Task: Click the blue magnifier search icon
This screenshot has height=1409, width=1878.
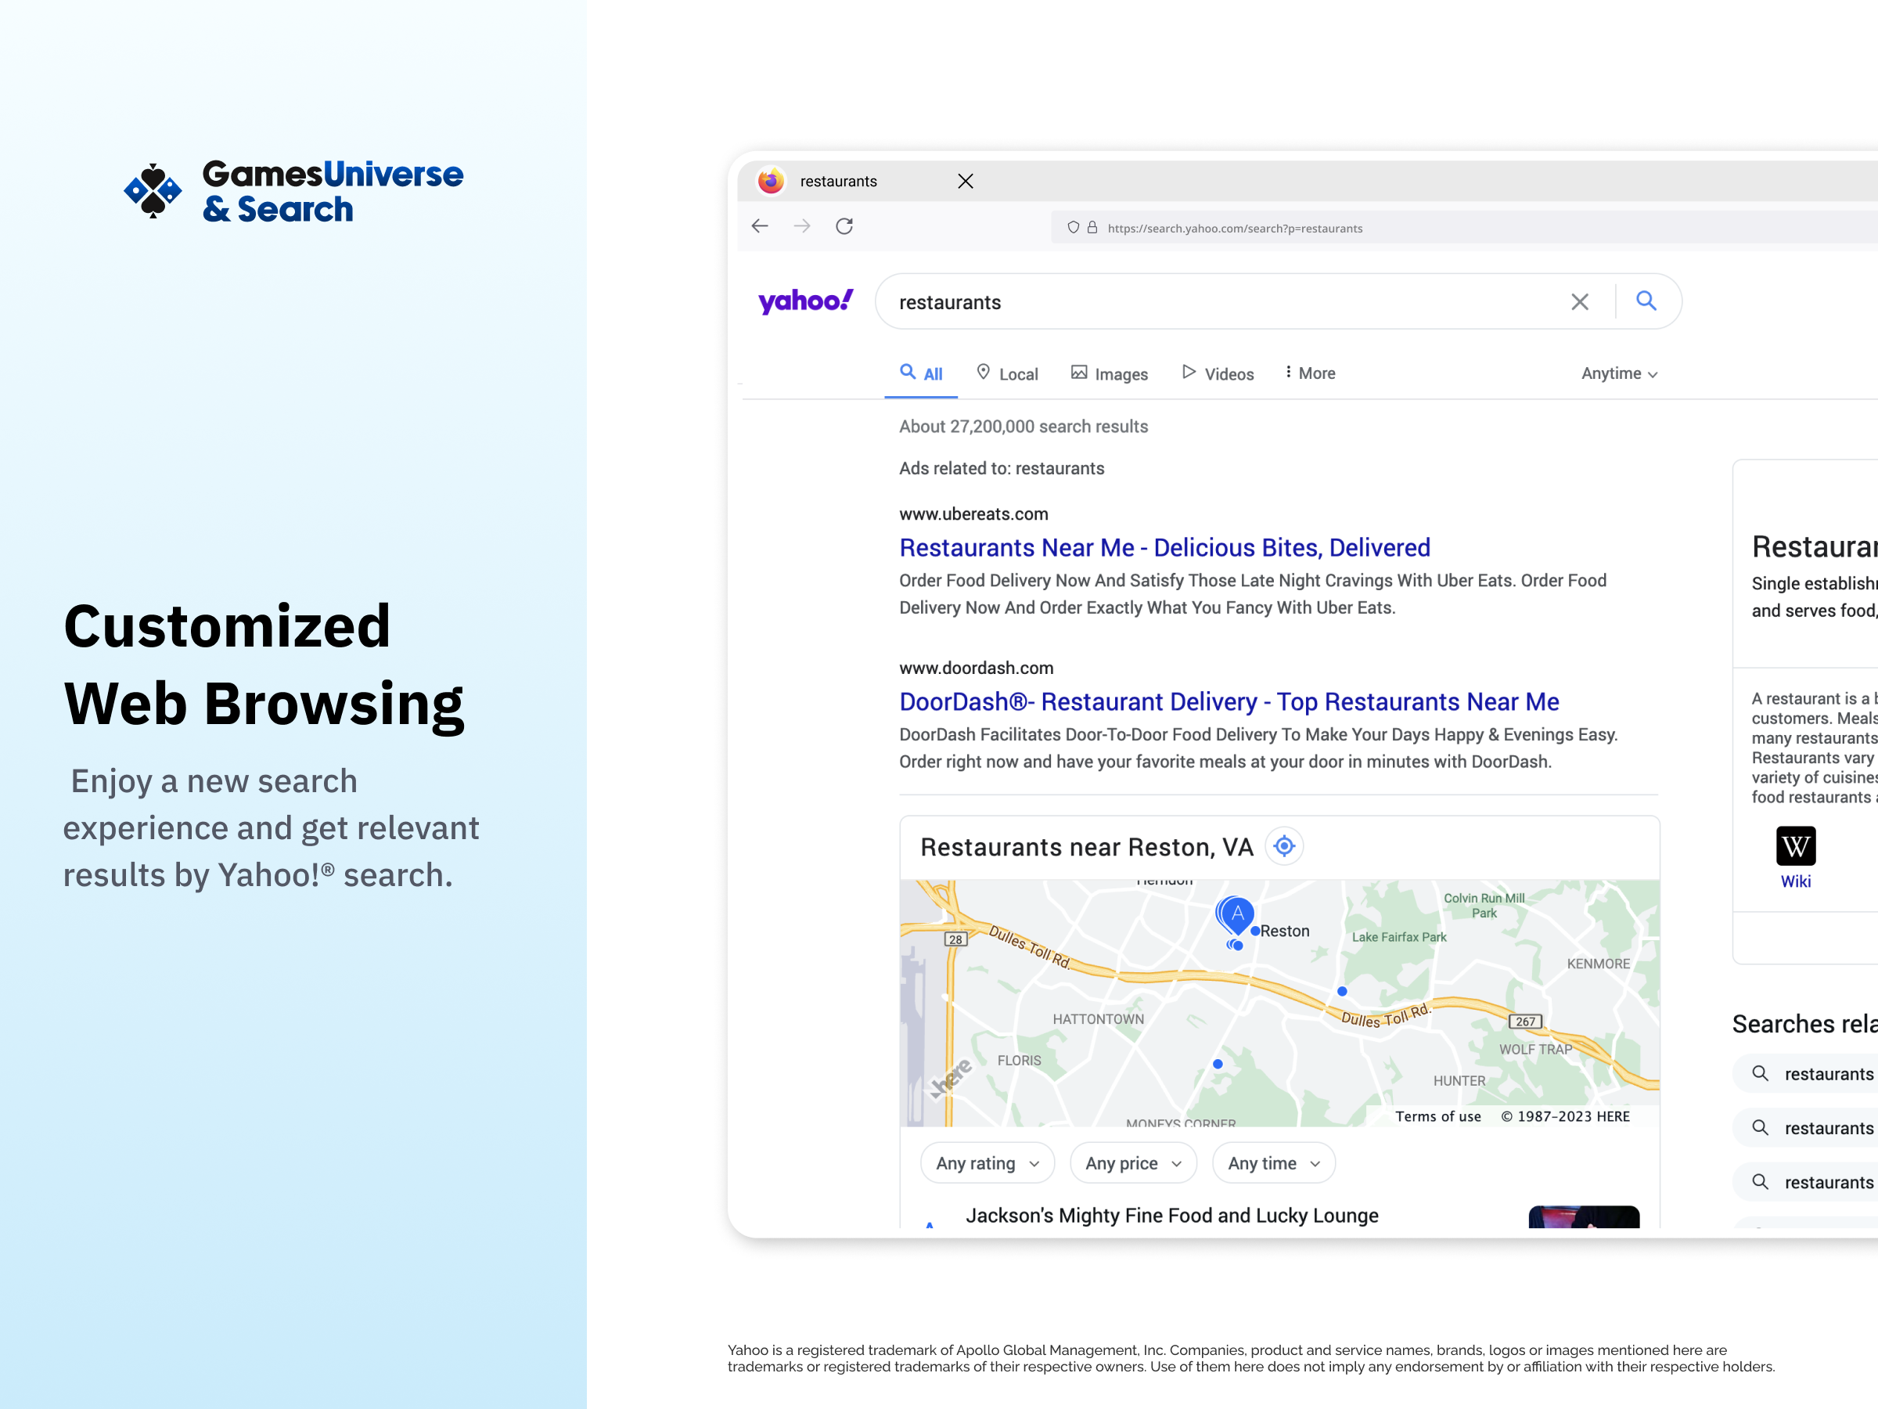Action: (1646, 301)
